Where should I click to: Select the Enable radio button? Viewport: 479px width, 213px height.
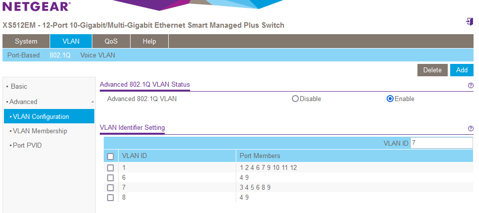(x=390, y=99)
